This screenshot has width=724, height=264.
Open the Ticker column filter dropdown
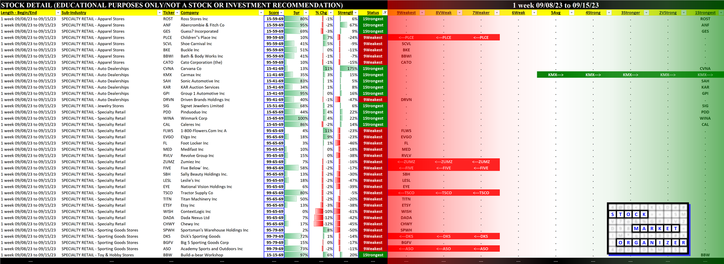point(177,13)
